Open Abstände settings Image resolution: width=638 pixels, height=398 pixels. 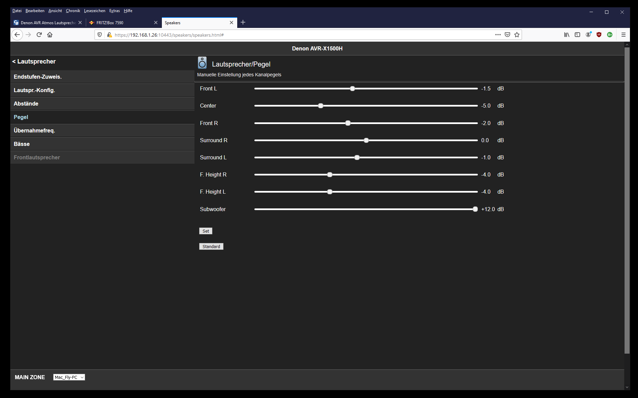coord(102,104)
